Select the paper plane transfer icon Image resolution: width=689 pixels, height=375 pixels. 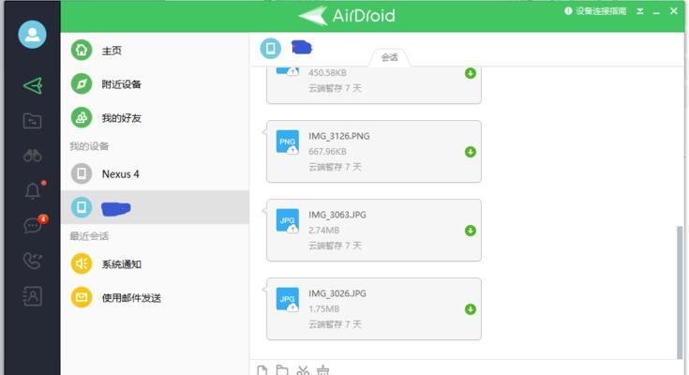(x=33, y=85)
